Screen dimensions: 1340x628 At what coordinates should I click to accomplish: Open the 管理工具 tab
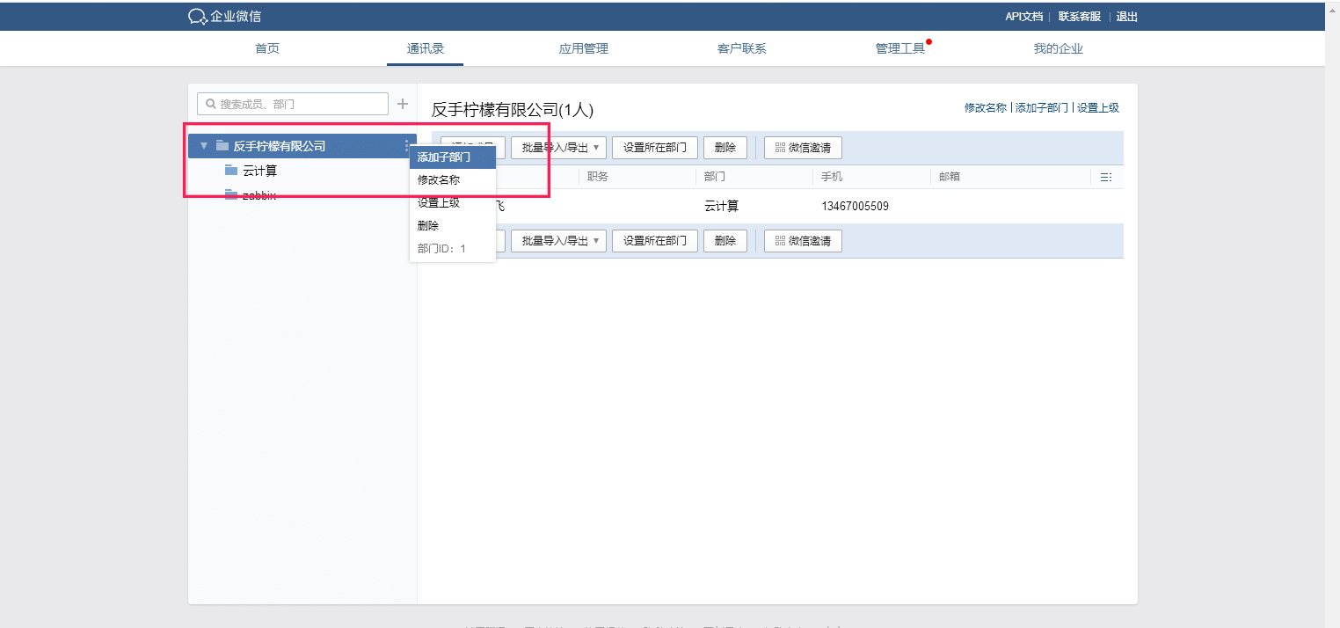tap(900, 48)
